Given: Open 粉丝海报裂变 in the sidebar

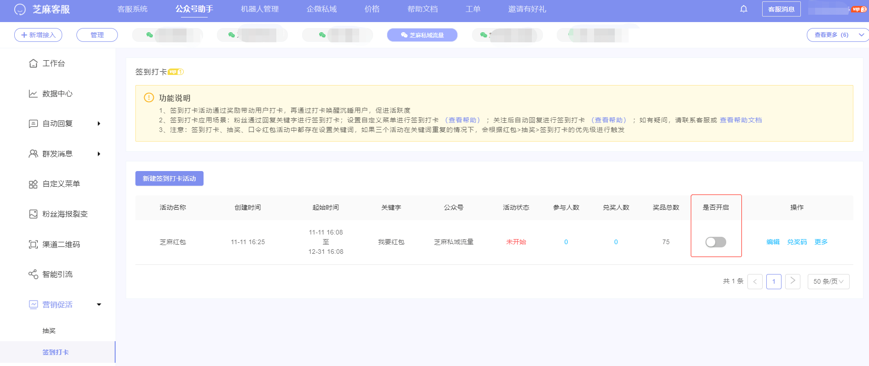Looking at the screenshot, I should [64, 214].
